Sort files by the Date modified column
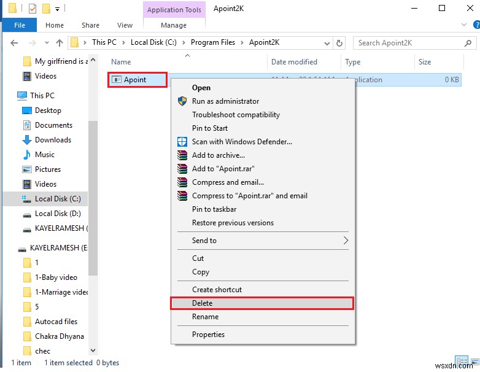 tap(294, 62)
